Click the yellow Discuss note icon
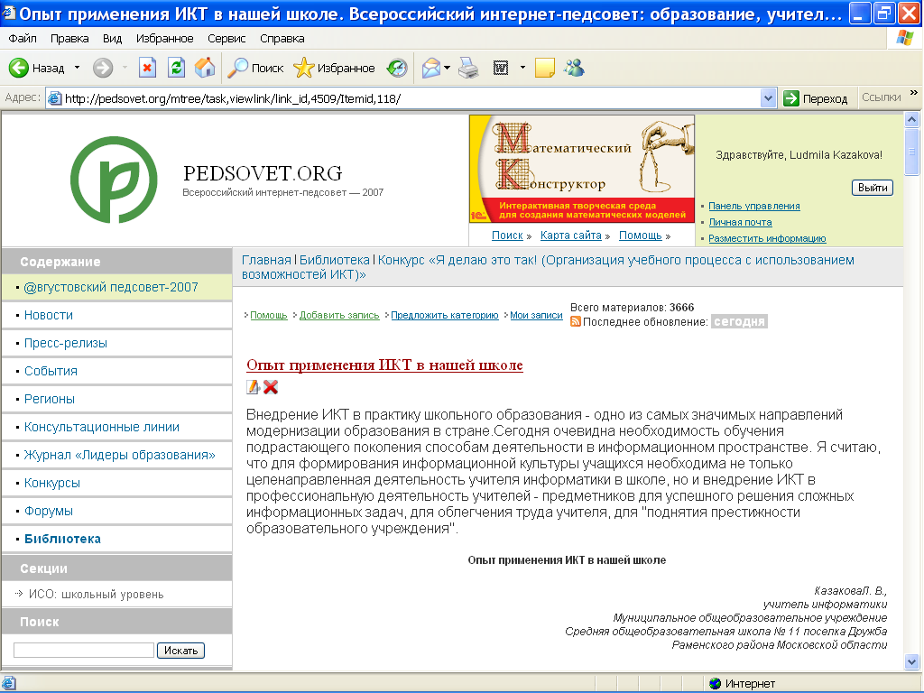Screen dimensions: 924x693 pos(544,69)
